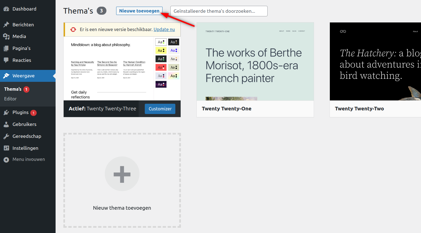Open Pagina's in the sidebar
The width and height of the screenshot is (421, 233).
[x=28, y=48]
